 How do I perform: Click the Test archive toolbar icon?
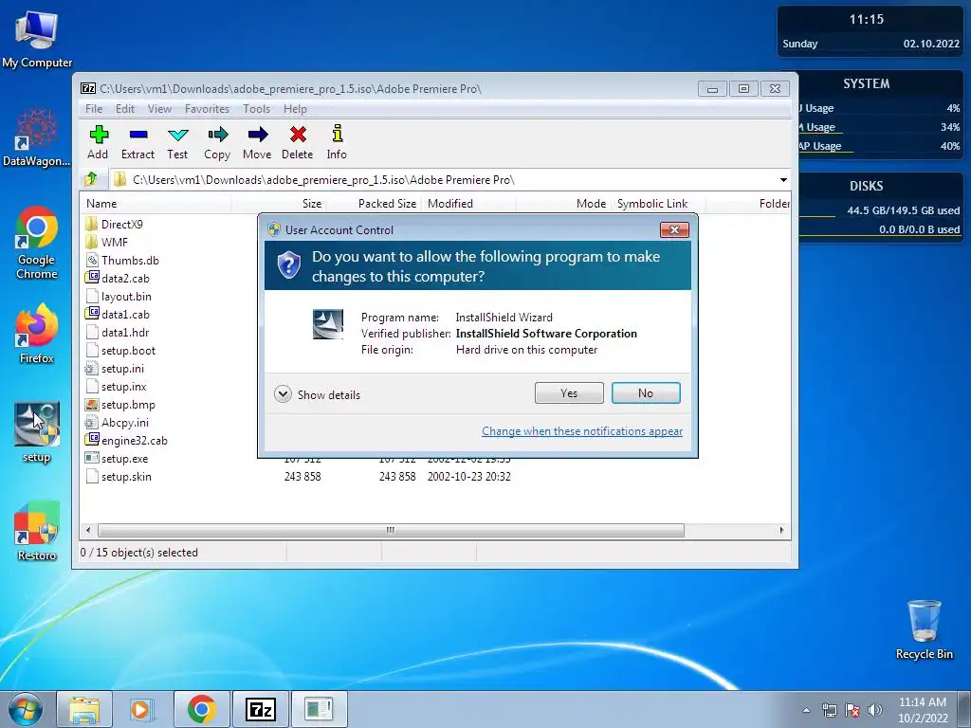pyautogui.click(x=177, y=142)
